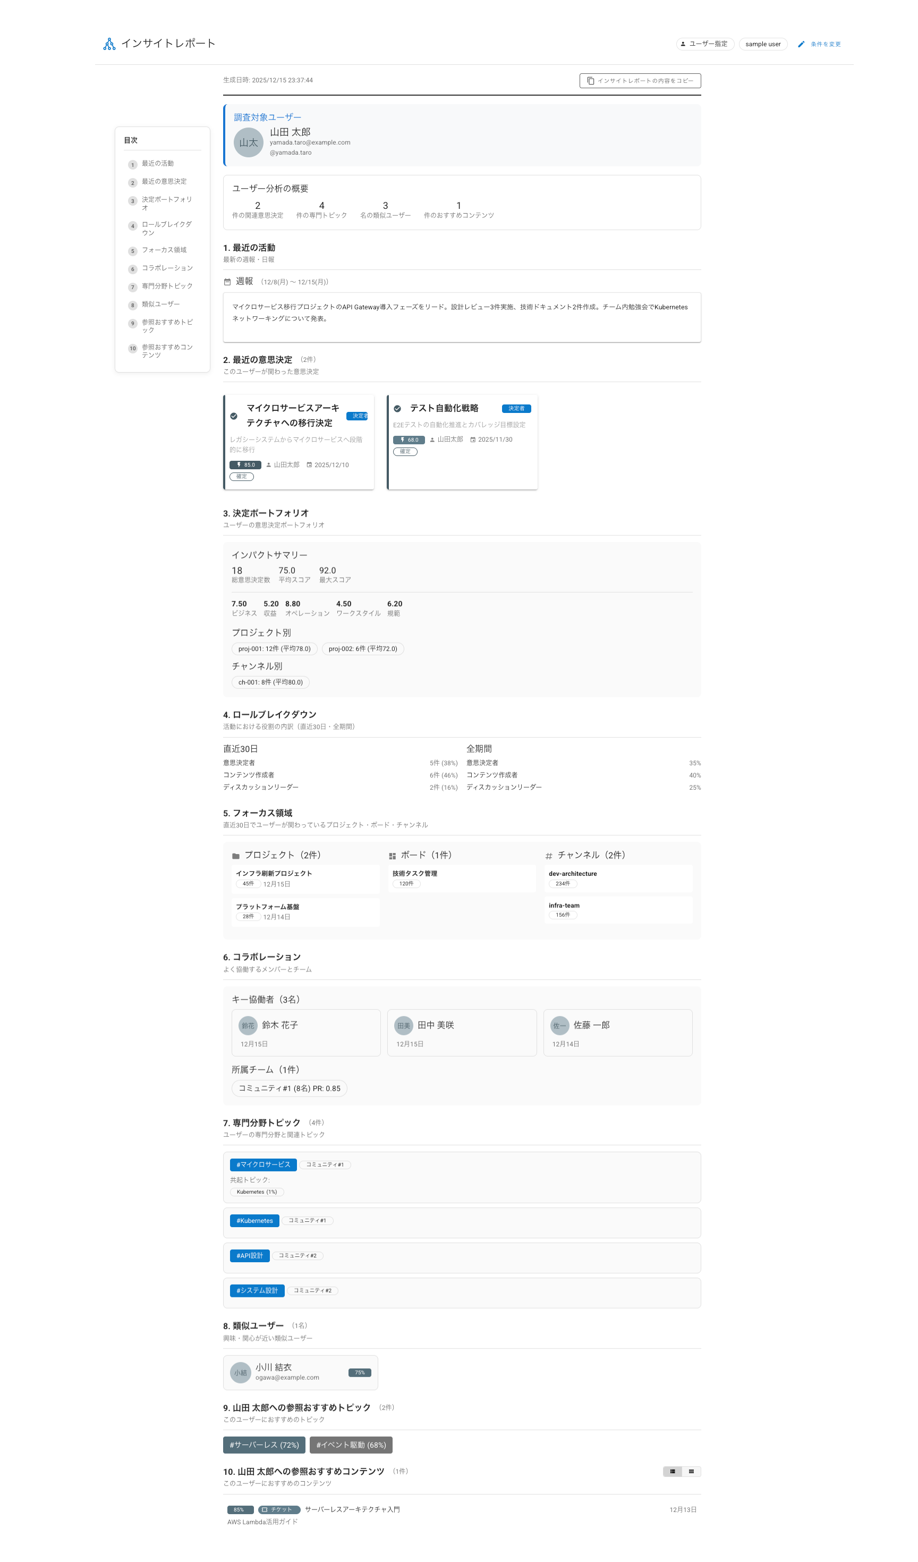The height and width of the screenshot is (1562, 918).
Task: Click the hash icon next to チャンネル
Action: [548, 856]
